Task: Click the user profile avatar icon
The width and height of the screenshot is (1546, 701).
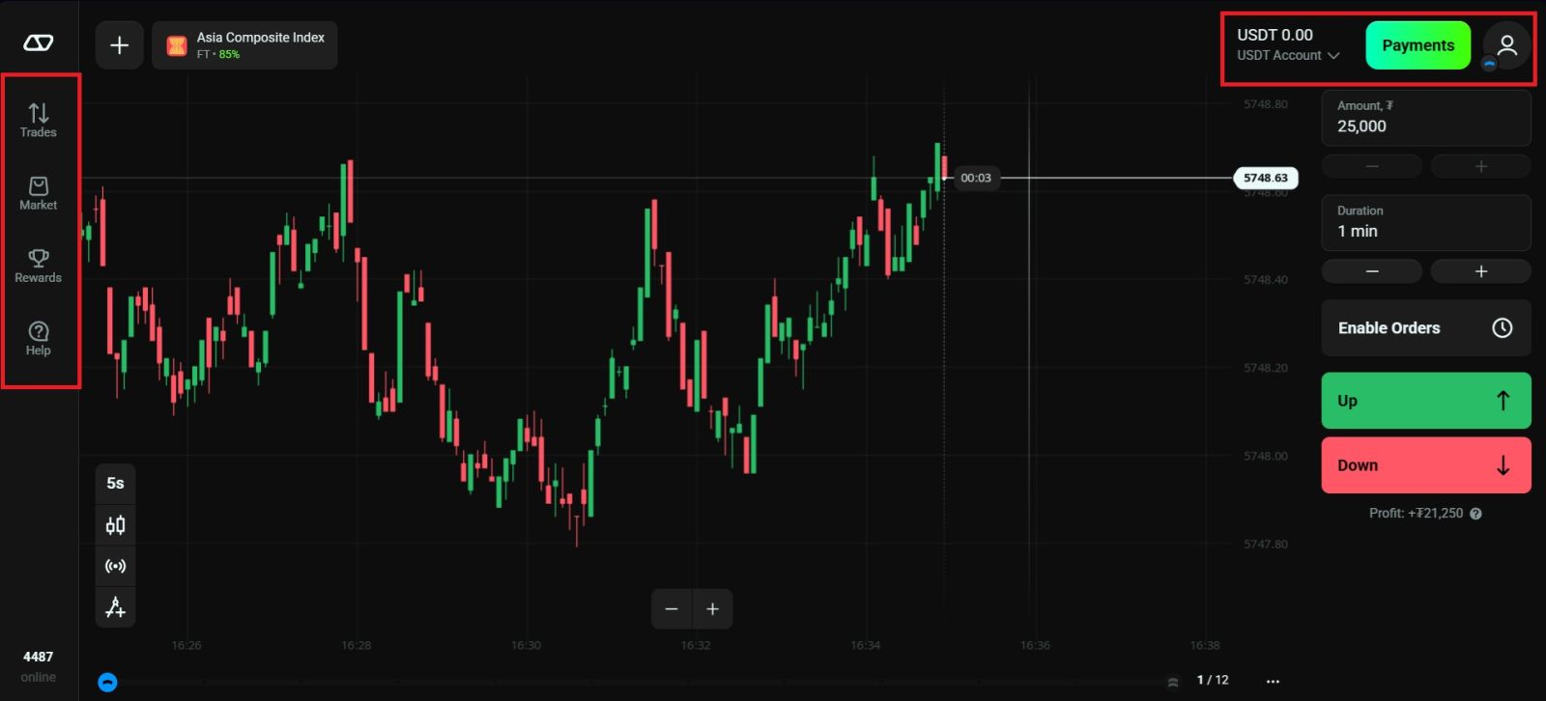Action: click(1505, 45)
